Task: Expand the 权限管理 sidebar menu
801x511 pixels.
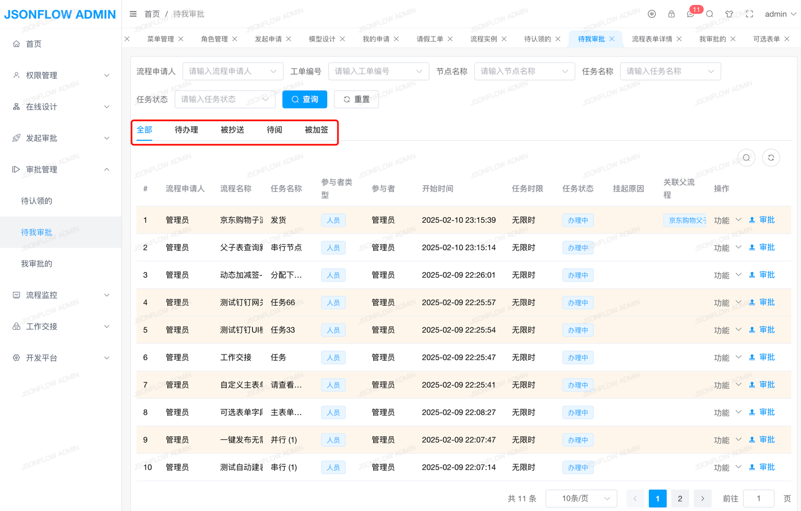Action: tap(61, 75)
